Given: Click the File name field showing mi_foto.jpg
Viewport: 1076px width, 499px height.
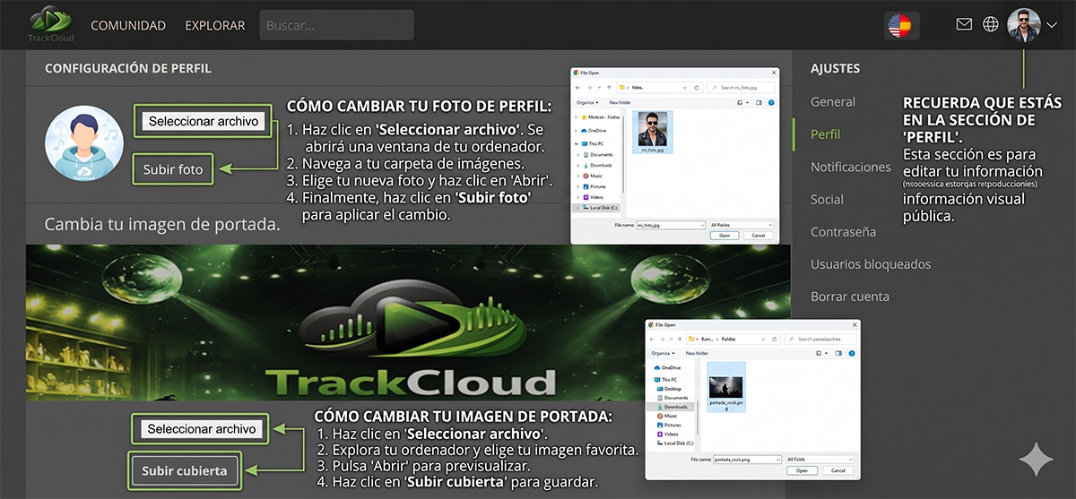Looking at the screenshot, I should click(x=670, y=225).
